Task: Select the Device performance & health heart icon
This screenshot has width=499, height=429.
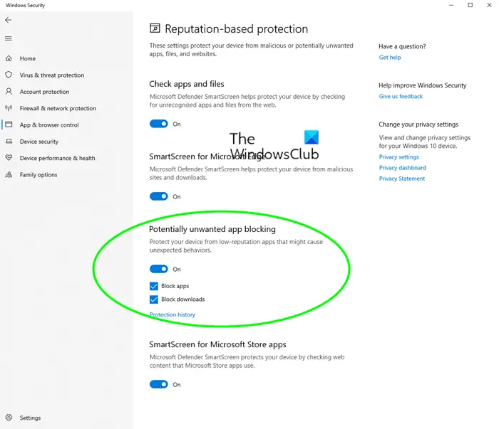Action: (9, 158)
